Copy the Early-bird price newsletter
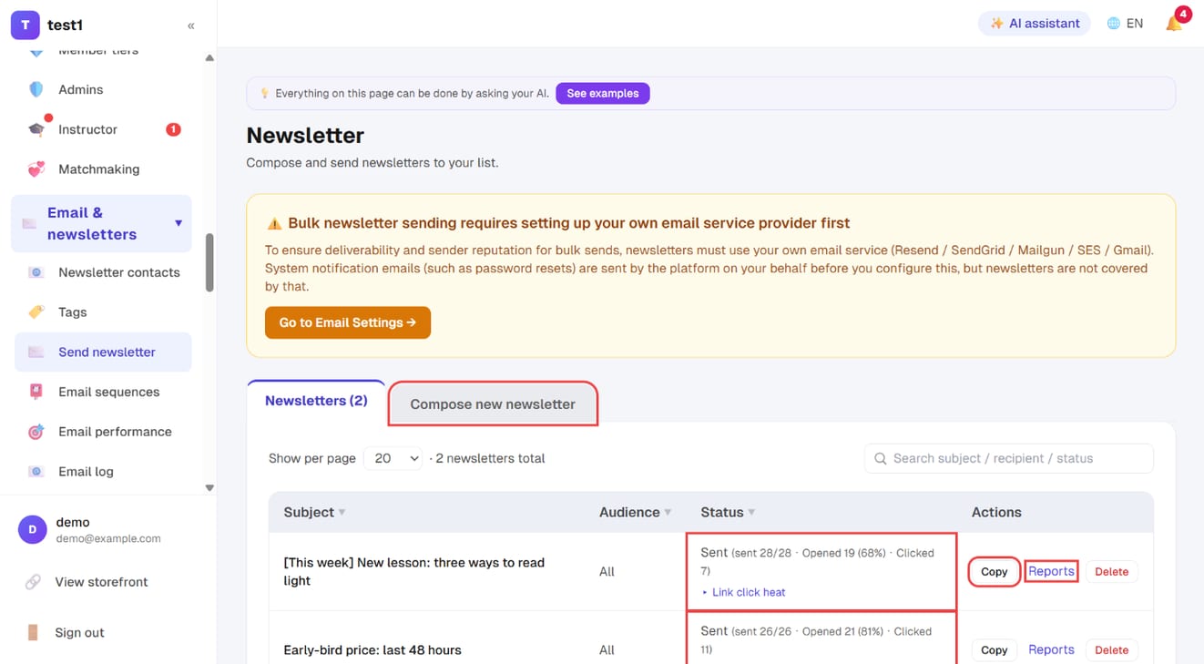 click(994, 650)
